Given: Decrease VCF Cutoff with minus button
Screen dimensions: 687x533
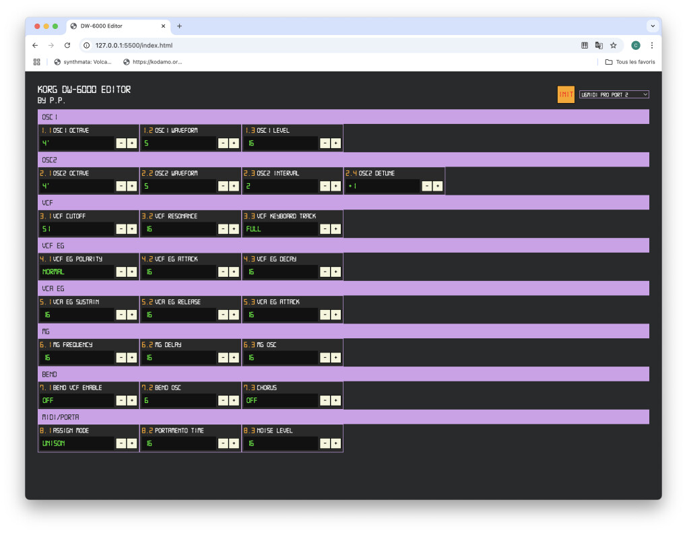Looking at the screenshot, I should (x=121, y=229).
